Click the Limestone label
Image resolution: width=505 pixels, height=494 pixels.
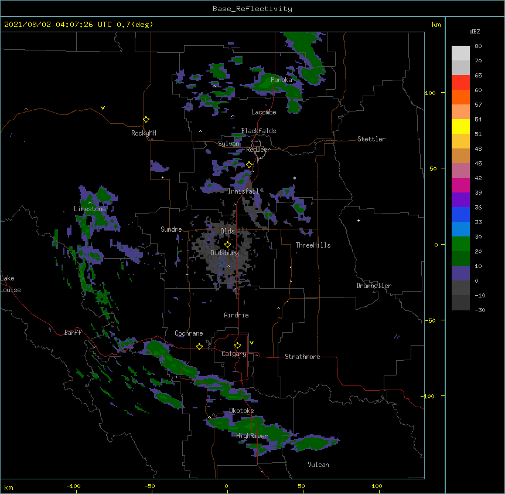tap(90, 209)
